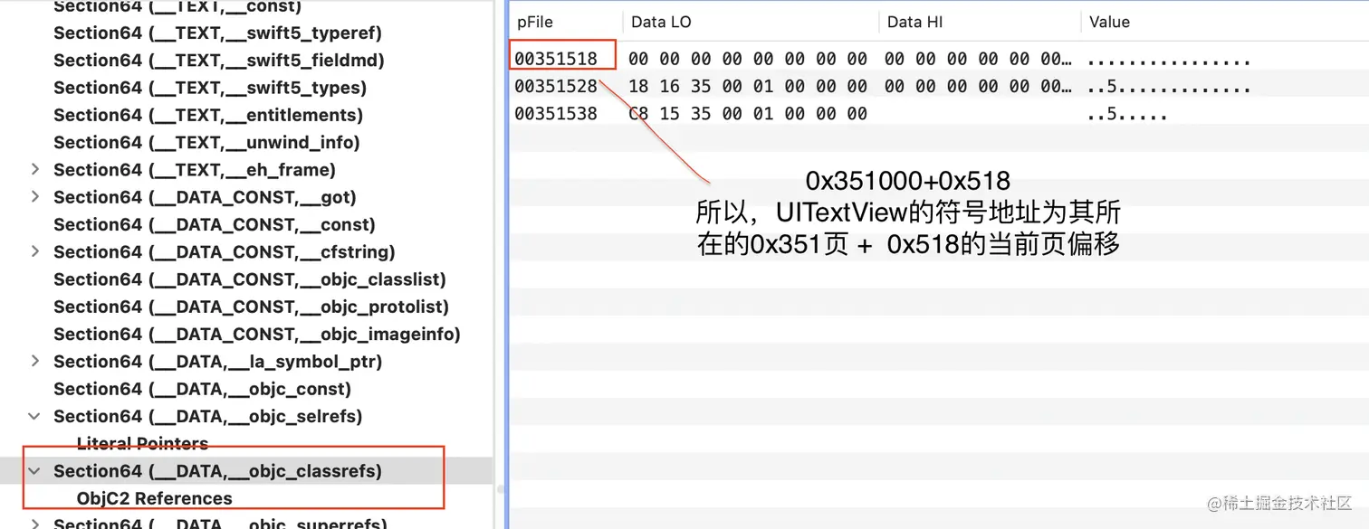Screen dimensions: 1369x529
Task: Select Section64 (__TEXT,__swift5_types)
Action: coord(210,88)
